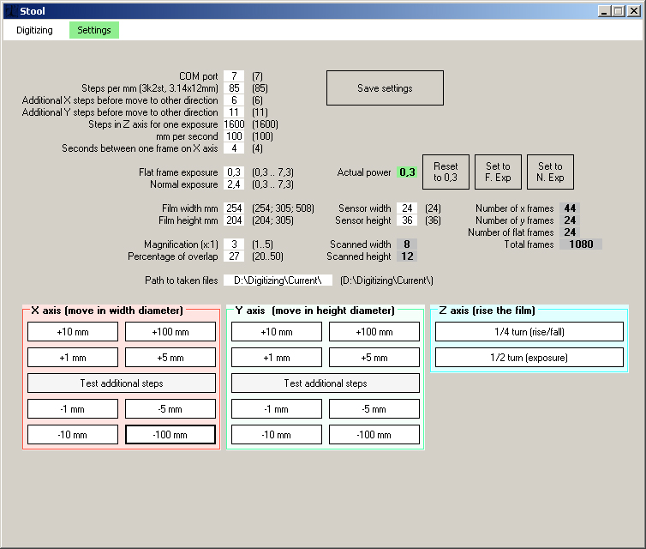646x549 pixels.
Task: Click the Set to N. Exp button
Action: 550,172
